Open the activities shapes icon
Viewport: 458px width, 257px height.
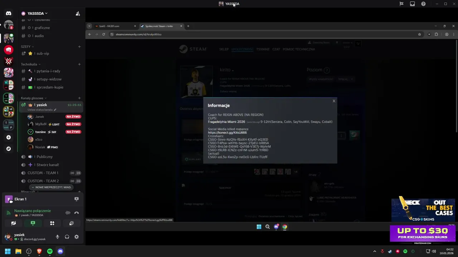coord(52,223)
